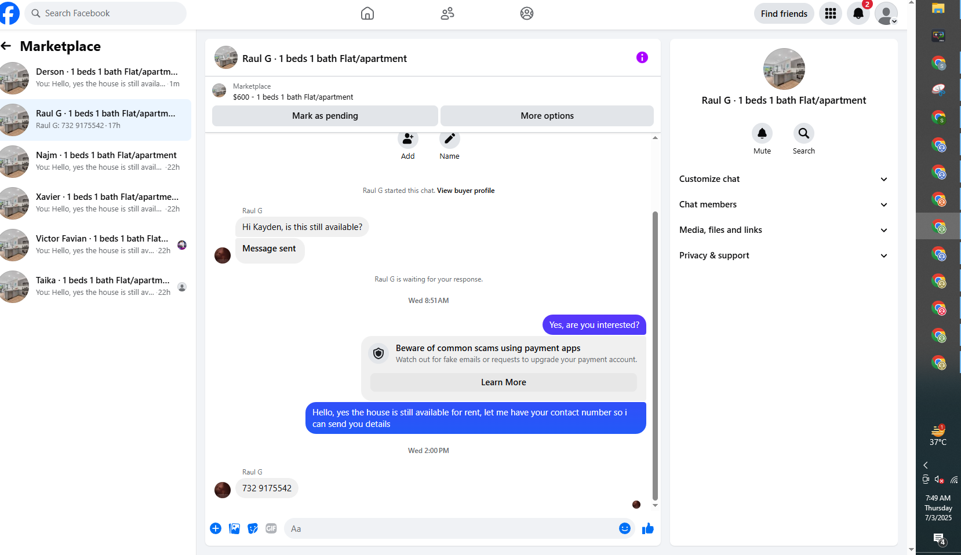961x555 pixels.
Task: Open Victor Favian conversation in the list
Action: [x=96, y=244]
